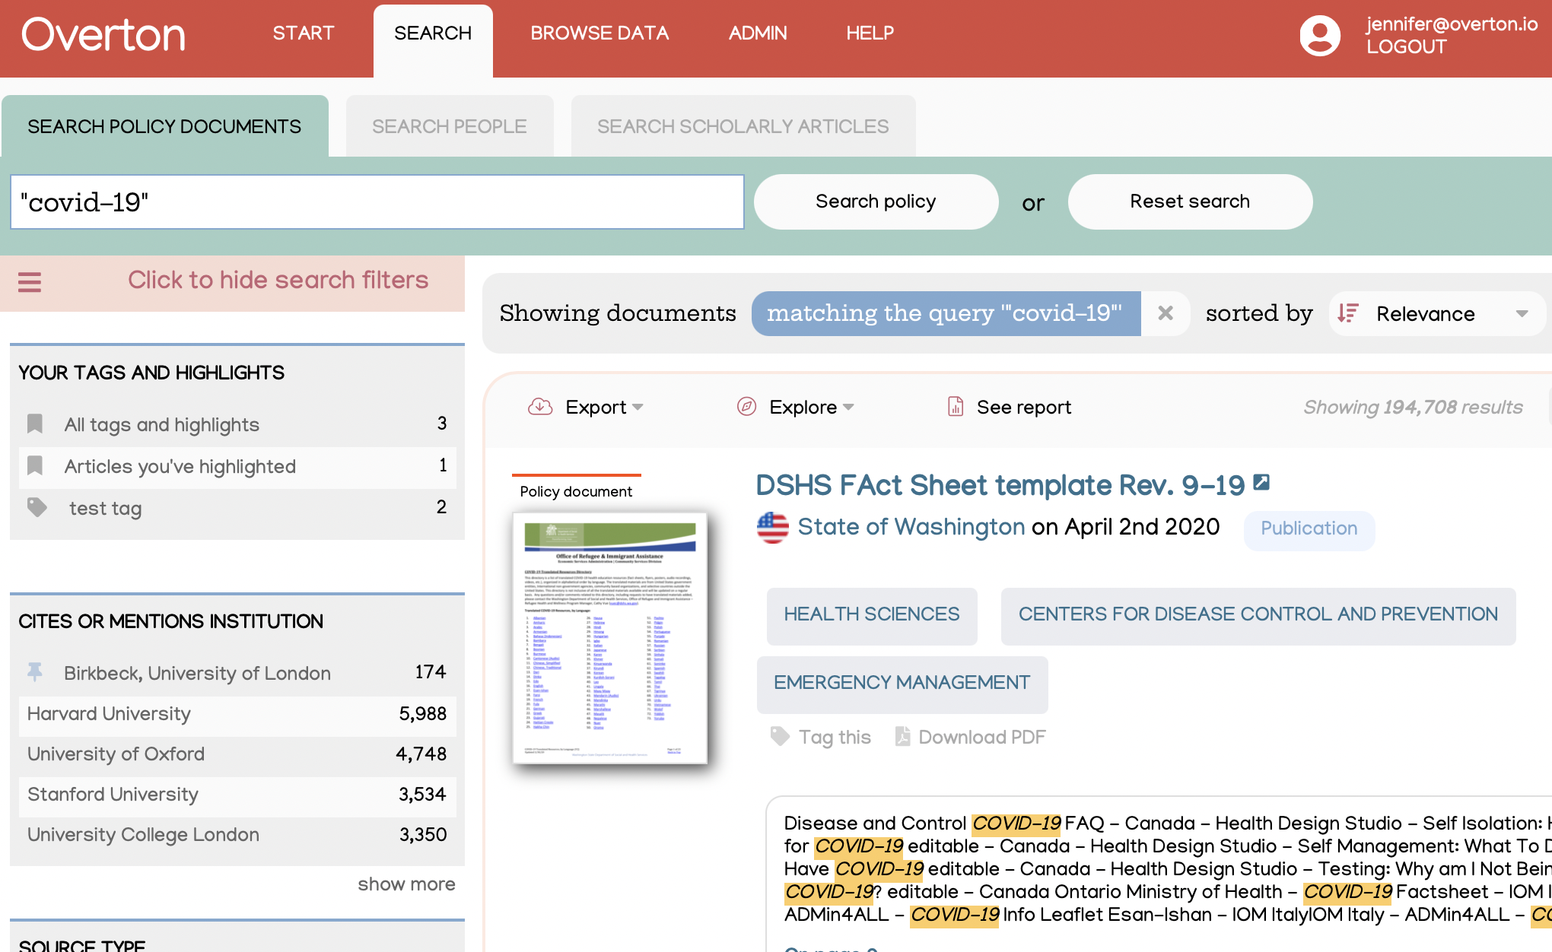The height and width of the screenshot is (952, 1552).
Task: Click the bookmark icon for All tags and highlights
Action: point(35,424)
